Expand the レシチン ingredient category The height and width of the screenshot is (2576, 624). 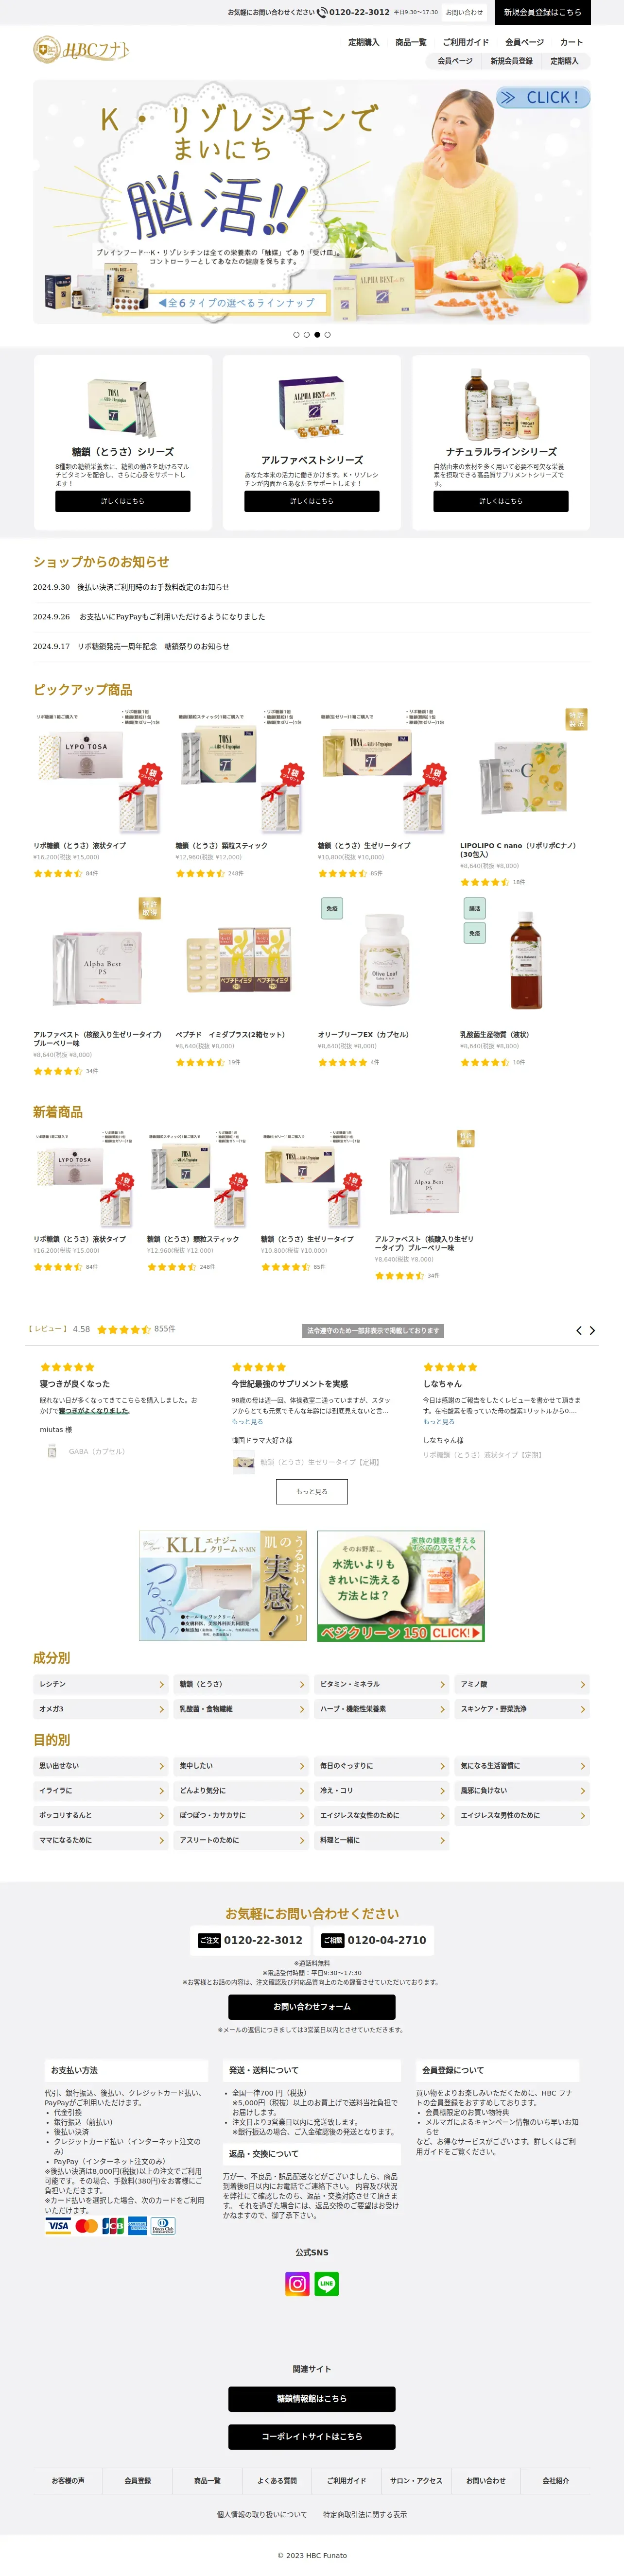point(100,1684)
